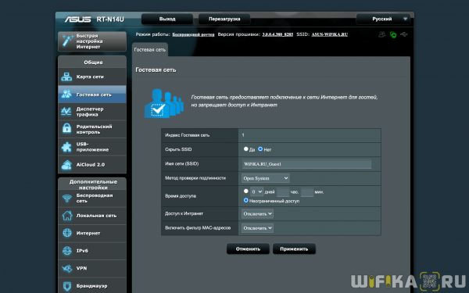Select the Гостевая сеть sidebar icon
Screen dimensions: 469x293
(x=66, y=95)
